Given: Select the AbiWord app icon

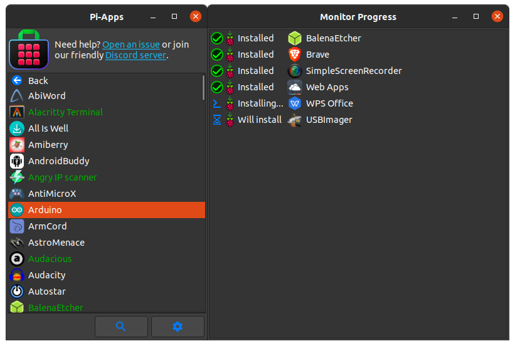Looking at the screenshot, I should click(17, 96).
